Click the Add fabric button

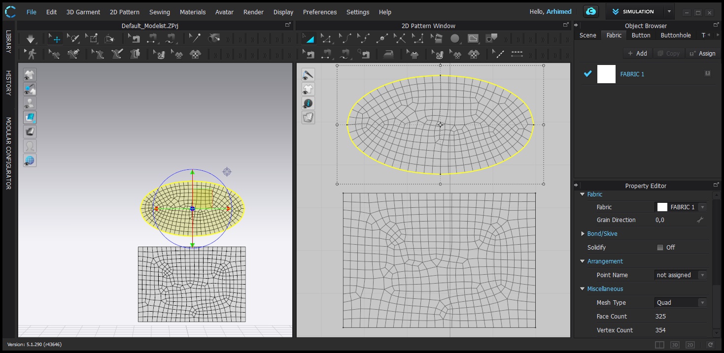tap(637, 53)
